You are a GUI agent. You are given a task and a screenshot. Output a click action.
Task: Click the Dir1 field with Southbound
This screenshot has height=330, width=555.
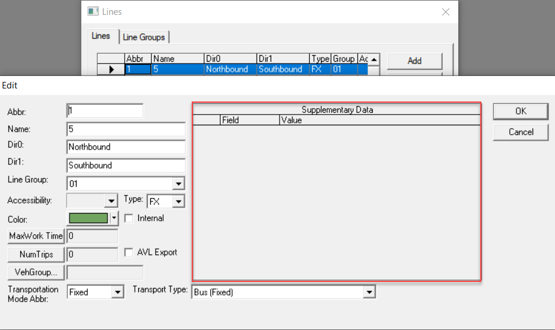coord(126,166)
